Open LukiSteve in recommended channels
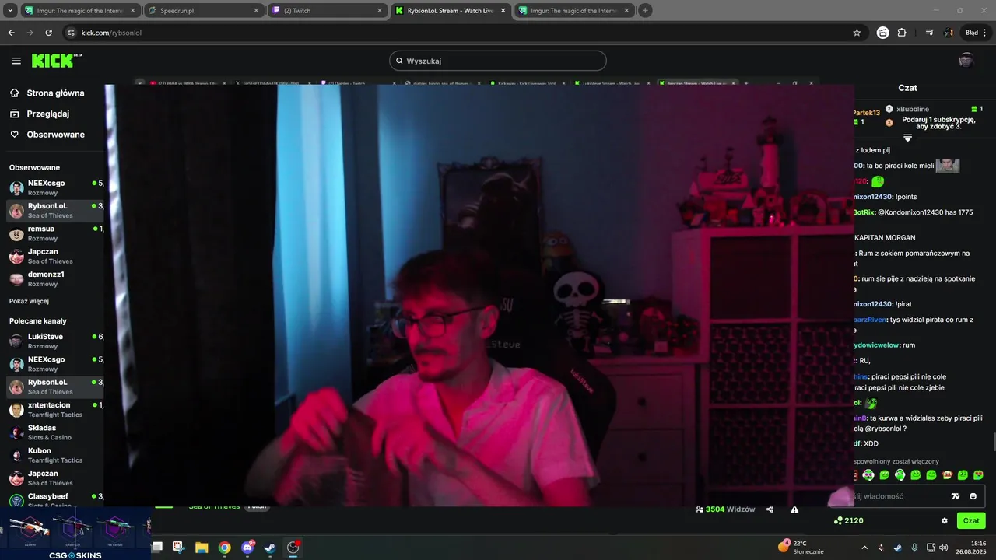 [x=54, y=341]
